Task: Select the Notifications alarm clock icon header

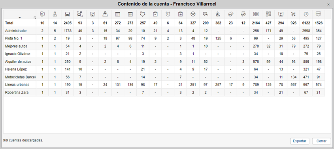Action: pos(168,14)
